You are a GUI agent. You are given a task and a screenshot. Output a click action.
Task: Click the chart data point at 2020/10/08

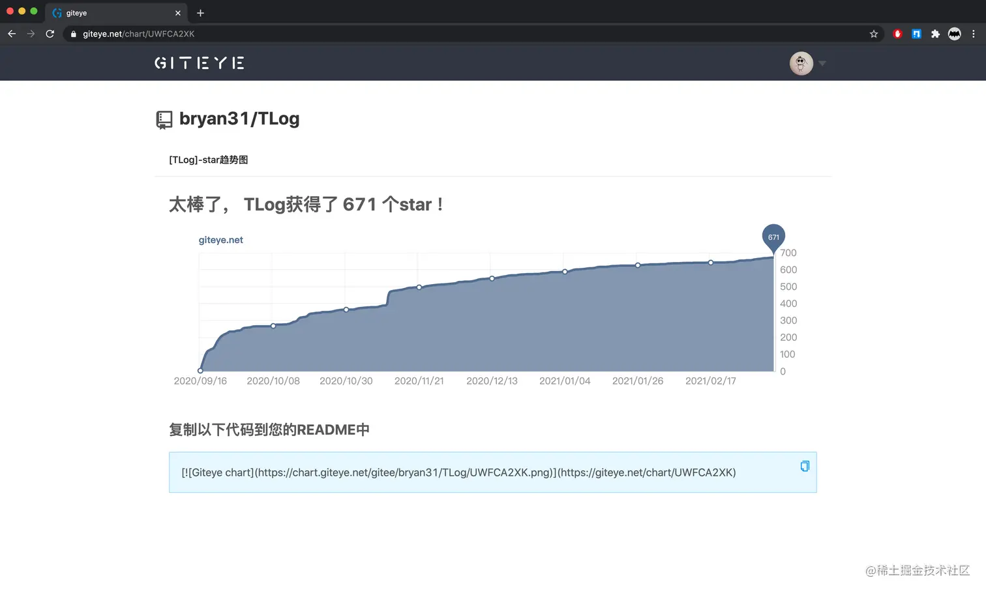click(x=273, y=326)
